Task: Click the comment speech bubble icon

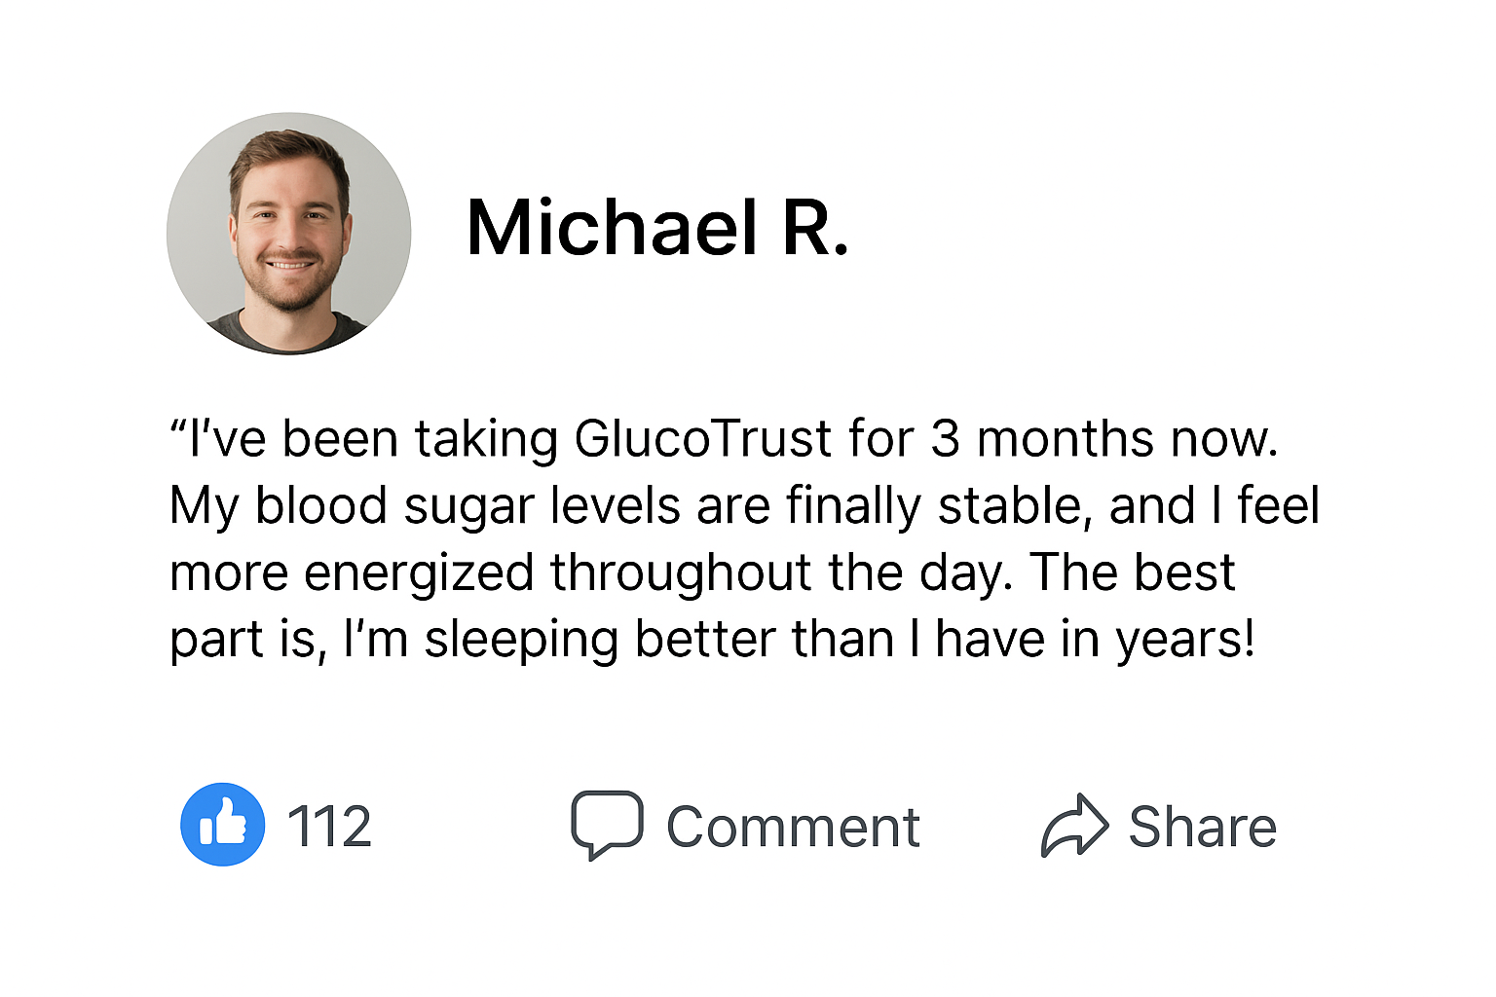Action: pyautogui.click(x=607, y=825)
